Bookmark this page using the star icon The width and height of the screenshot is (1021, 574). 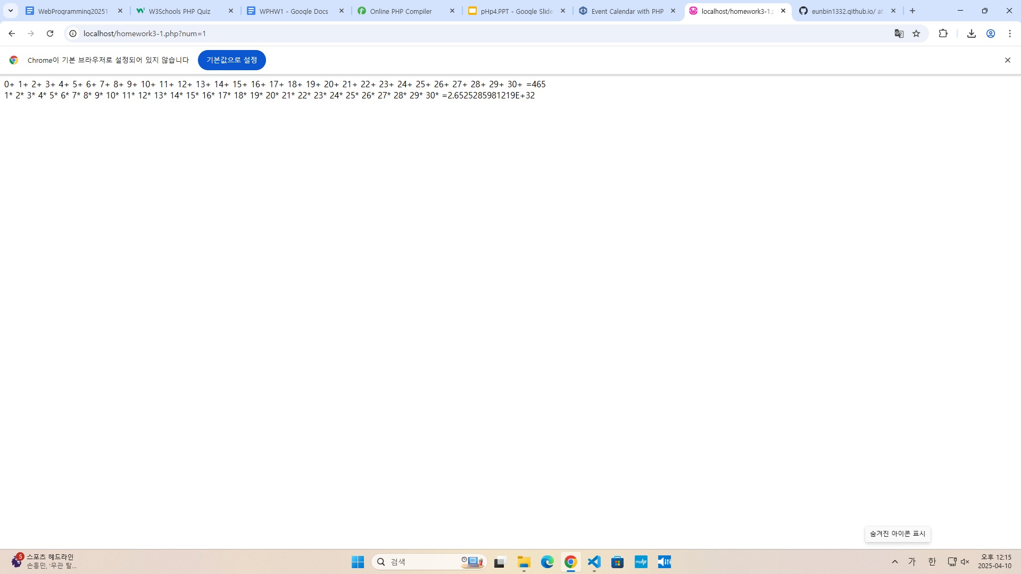pyautogui.click(x=916, y=33)
